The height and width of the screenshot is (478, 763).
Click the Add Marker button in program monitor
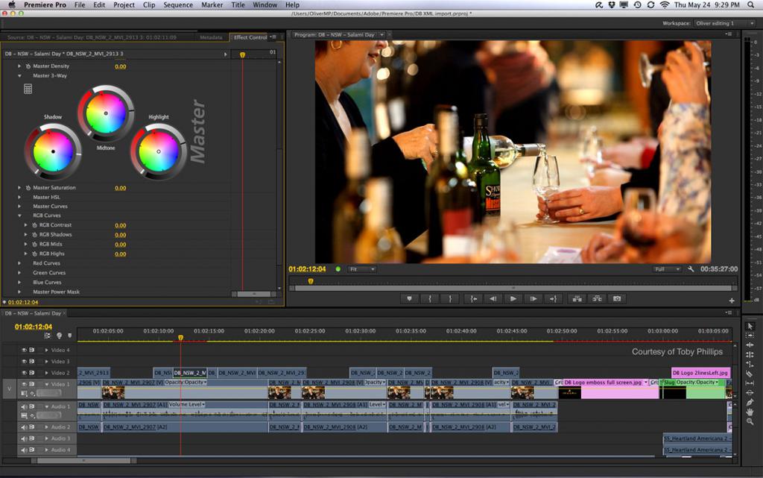tap(408, 298)
